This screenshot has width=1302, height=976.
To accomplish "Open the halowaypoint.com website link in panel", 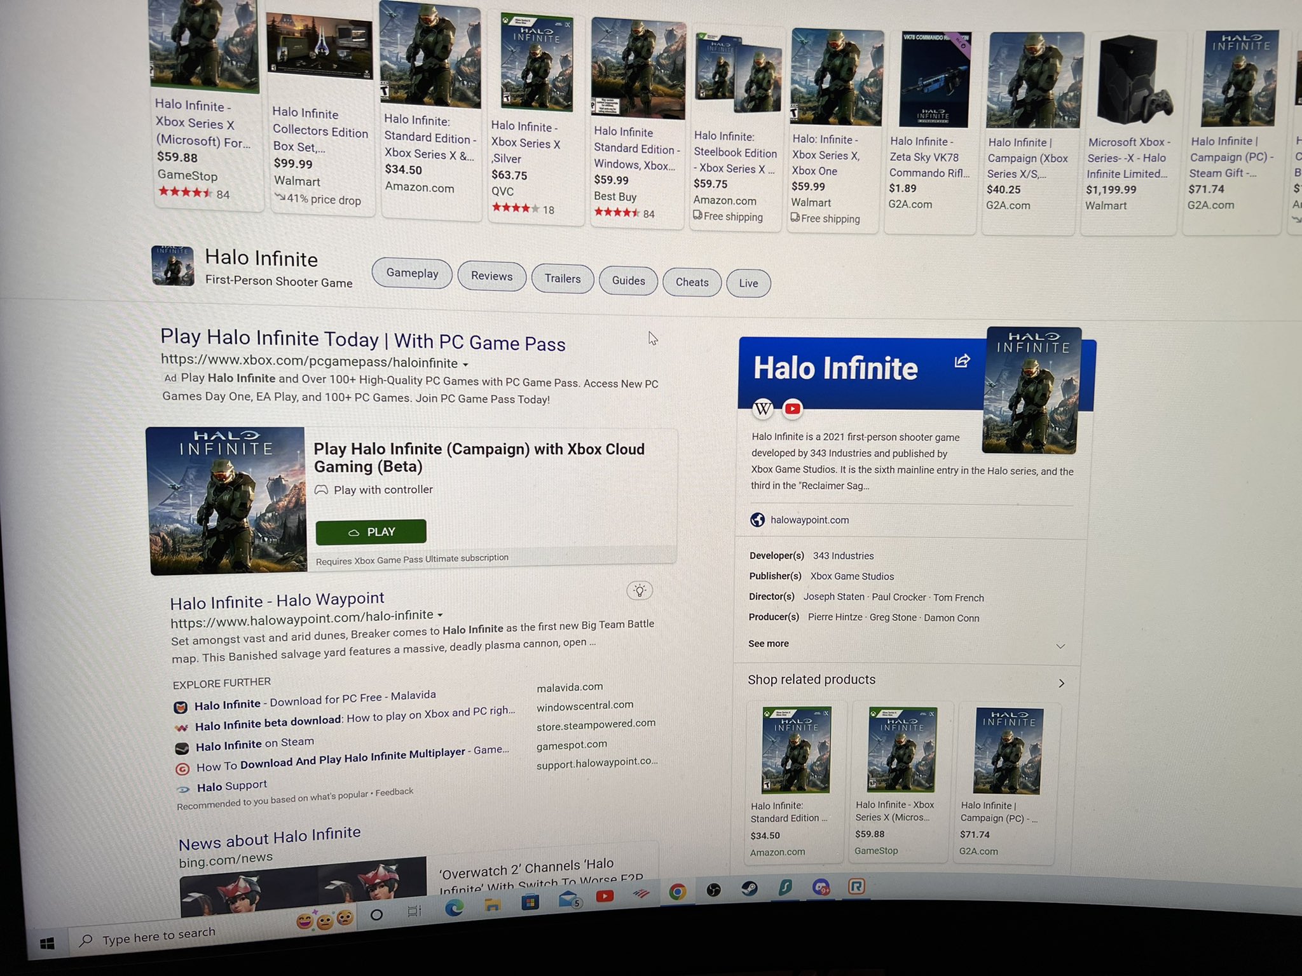I will pos(809,520).
